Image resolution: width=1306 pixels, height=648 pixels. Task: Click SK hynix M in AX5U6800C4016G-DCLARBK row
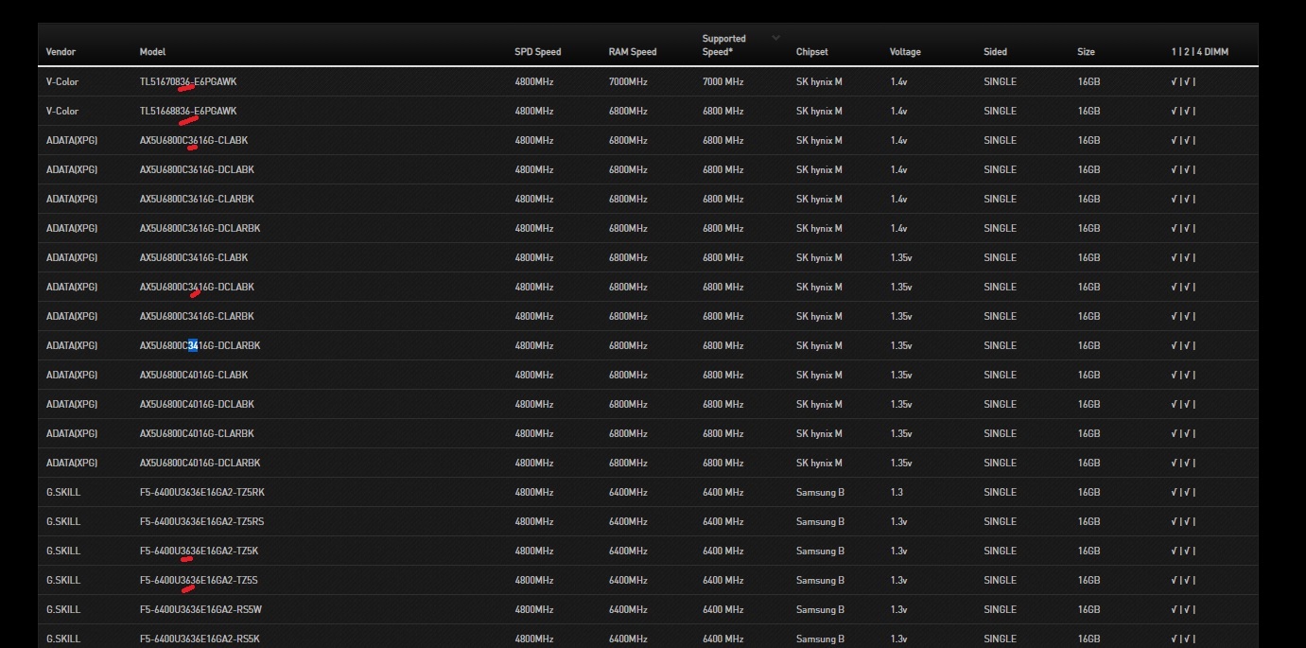click(819, 464)
